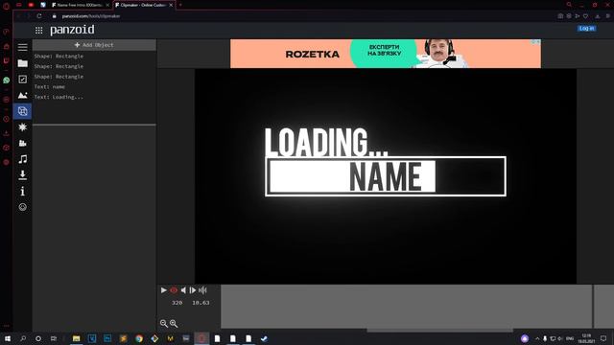614x345 pixels.
Task: Open the project settings checkbox-square sidebar icon
Action: (23, 80)
